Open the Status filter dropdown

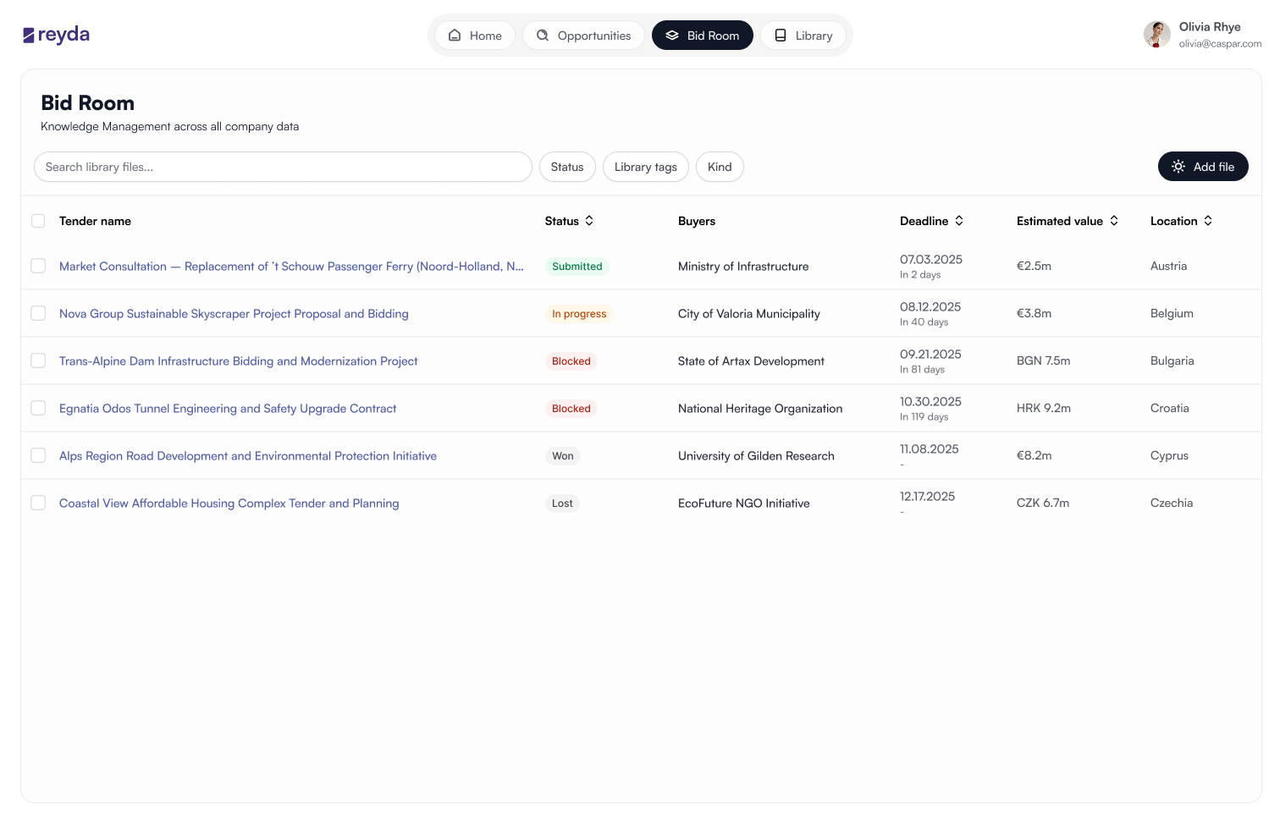tap(567, 167)
